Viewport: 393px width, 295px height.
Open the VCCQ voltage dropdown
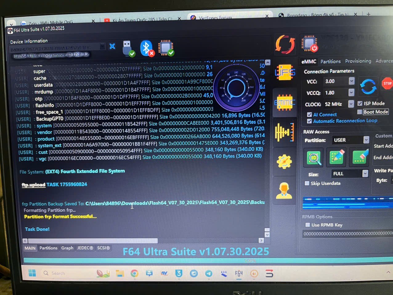click(x=351, y=92)
